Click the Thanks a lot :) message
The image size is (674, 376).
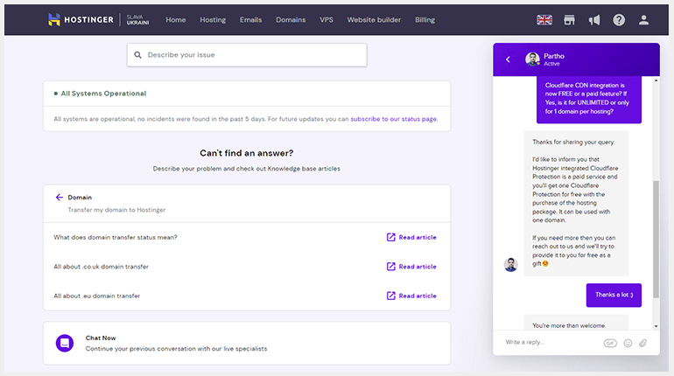pyautogui.click(x=614, y=295)
